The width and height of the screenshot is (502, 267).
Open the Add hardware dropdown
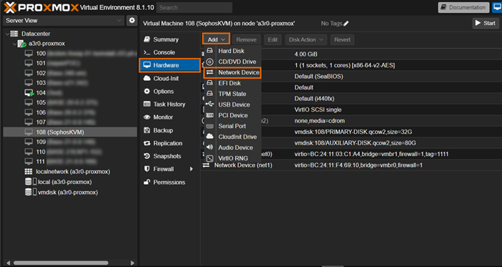point(216,39)
